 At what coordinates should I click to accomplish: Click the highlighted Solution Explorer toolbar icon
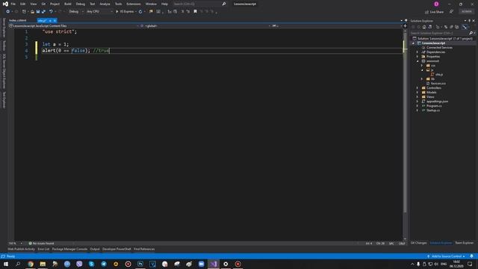coord(465,27)
